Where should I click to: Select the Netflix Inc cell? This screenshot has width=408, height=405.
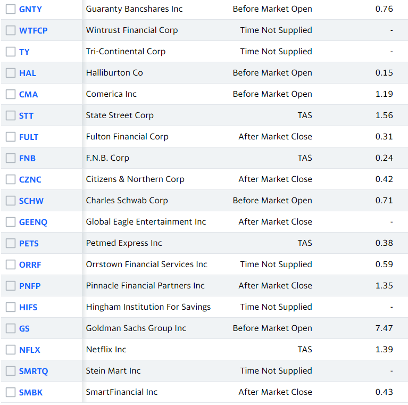pos(106,350)
